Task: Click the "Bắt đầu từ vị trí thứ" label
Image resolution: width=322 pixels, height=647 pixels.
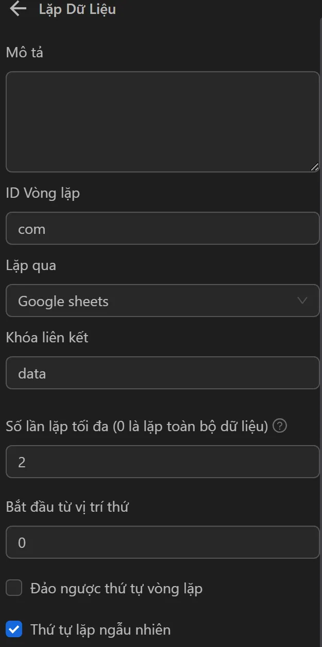Action: (x=67, y=507)
